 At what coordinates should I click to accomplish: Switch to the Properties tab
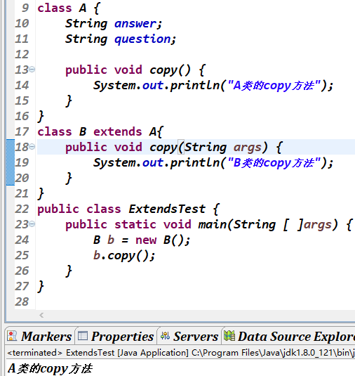click(x=116, y=336)
